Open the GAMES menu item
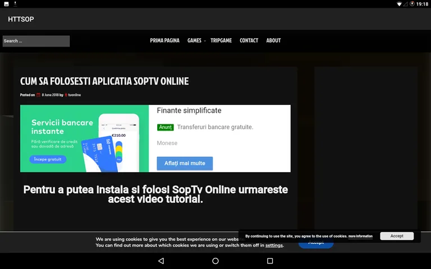 click(x=194, y=40)
